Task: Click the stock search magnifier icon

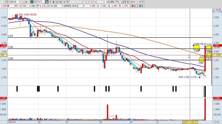Action: pyautogui.click(x=23, y=2)
